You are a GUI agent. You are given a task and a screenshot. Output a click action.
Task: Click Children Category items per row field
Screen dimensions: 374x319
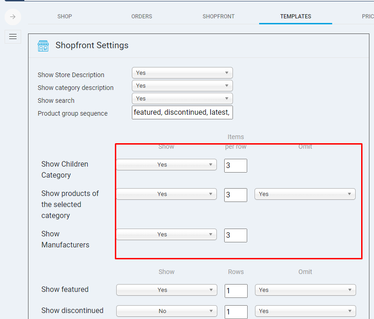click(x=236, y=166)
